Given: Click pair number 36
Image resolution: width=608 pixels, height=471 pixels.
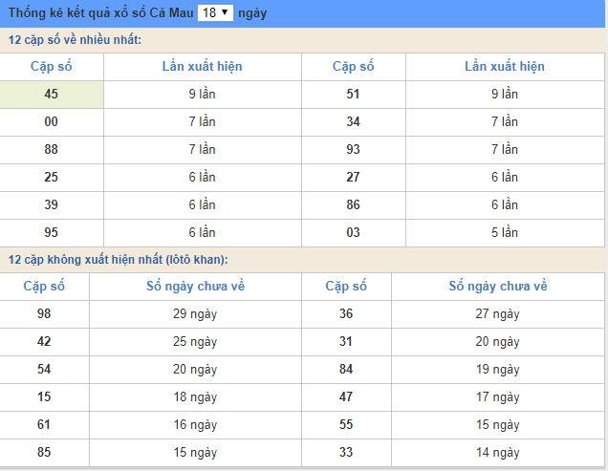Looking at the screenshot, I should (346, 313).
